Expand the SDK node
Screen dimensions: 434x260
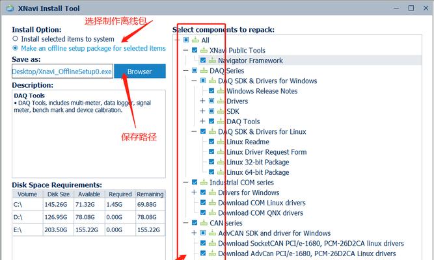tap(202, 111)
